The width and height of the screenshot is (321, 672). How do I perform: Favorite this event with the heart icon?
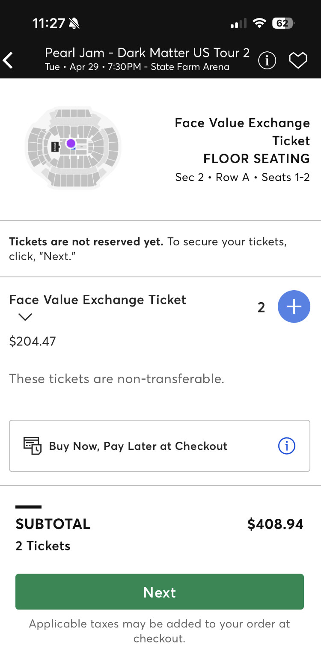point(298,60)
